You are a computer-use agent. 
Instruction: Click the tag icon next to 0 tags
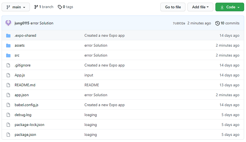point(60,7)
